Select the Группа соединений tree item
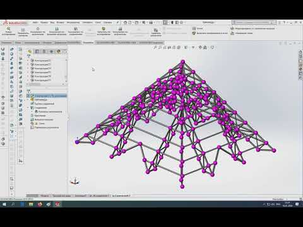The height and width of the screenshot is (227, 303). [44, 103]
